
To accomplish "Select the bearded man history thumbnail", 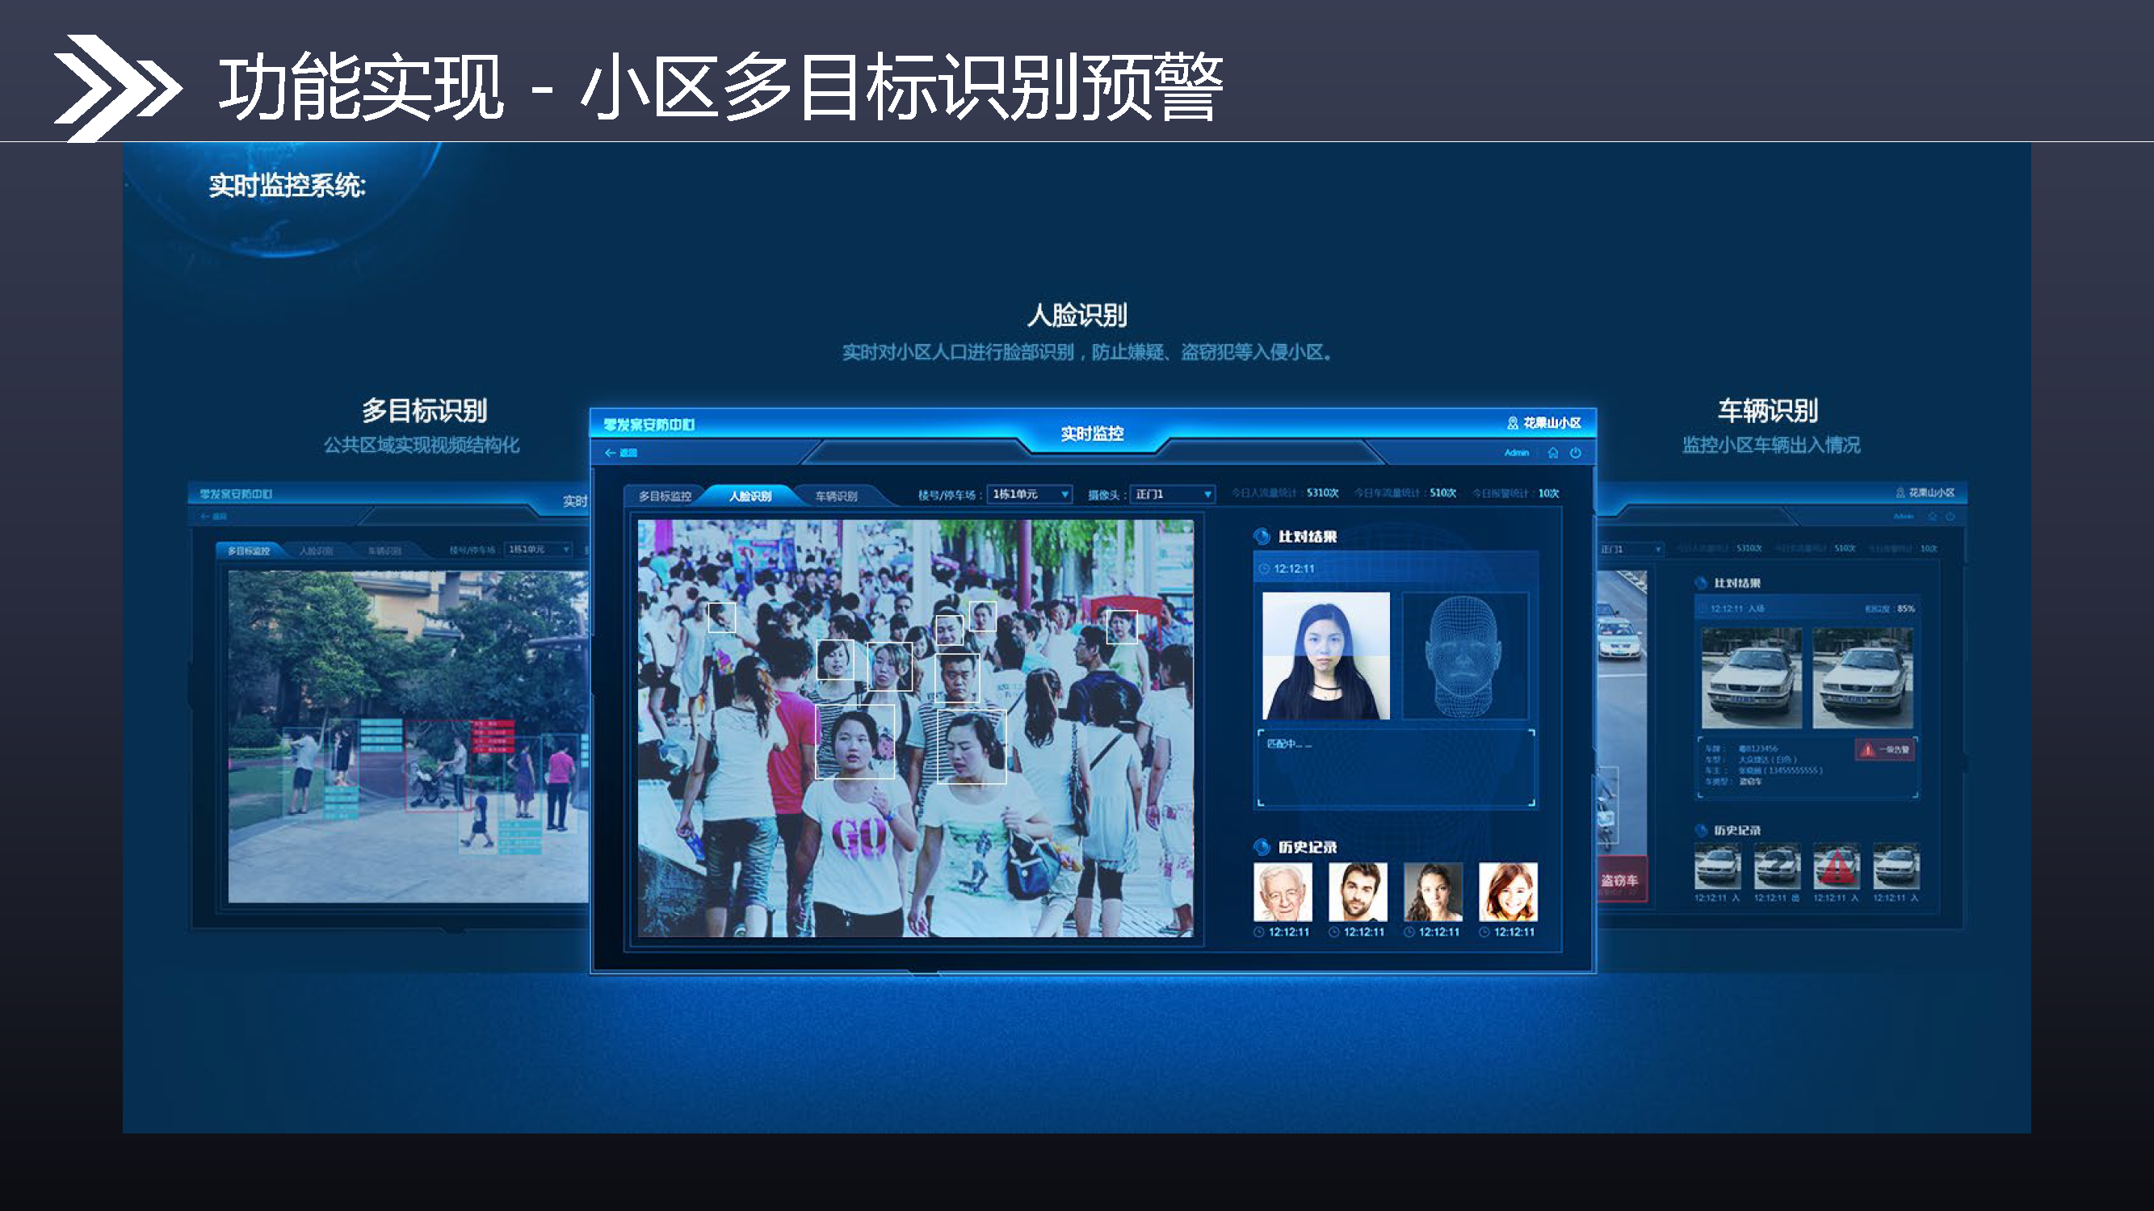I will coord(1358,892).
